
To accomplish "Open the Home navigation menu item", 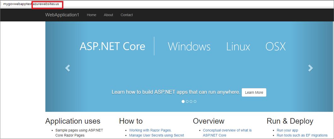I will 91,15.
